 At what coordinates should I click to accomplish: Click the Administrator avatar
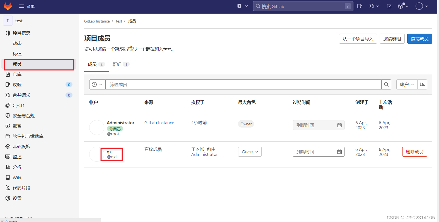96,128
